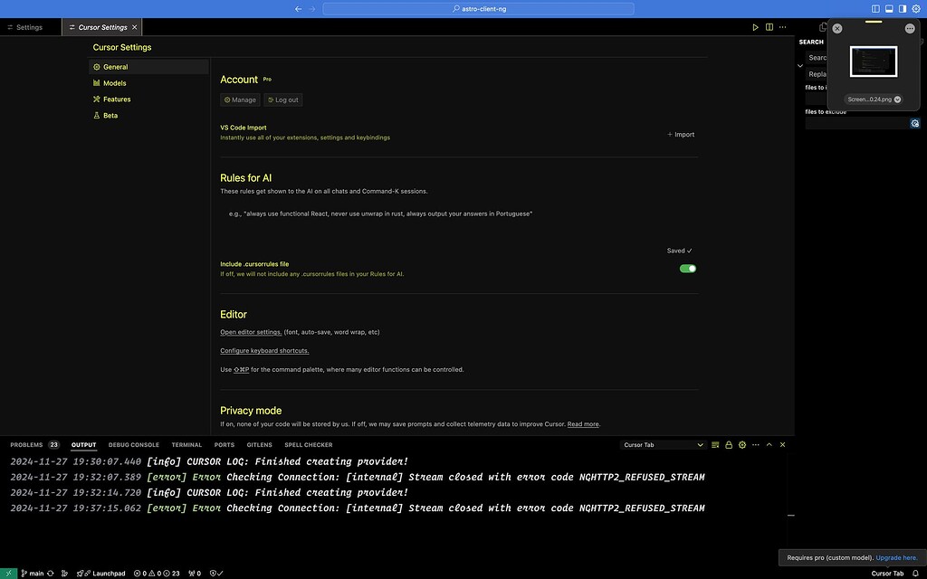Split the editor using the split icon

coord(768,27)
